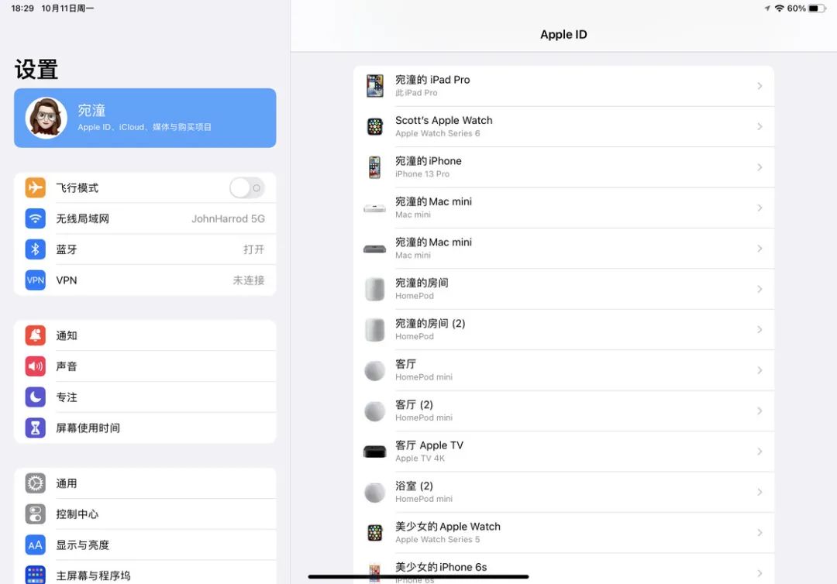Open the 控制中心 menu item

click(145, 514)
